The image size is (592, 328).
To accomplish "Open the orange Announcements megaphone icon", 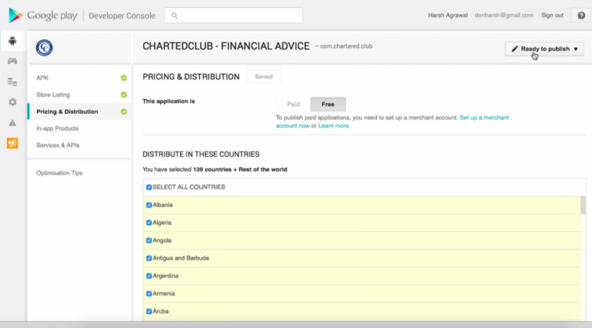I will tap(13, 143).
